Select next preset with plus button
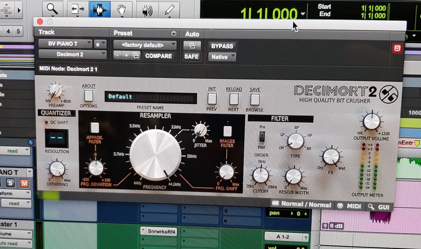421x249 pixels. (126, 56)
